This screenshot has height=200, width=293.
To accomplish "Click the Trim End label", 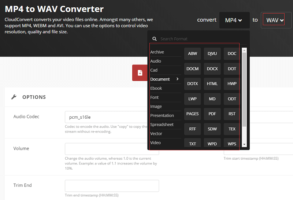I will coord(23,185).
